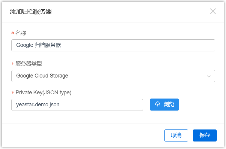This screenshot has height=149, width=226.
Task: Close the 添加归档服务器 dialog with the X icon
Action: click(213, 12)
